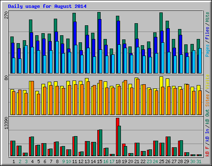Click day label 8 on the x-axis

pos(57,161)
